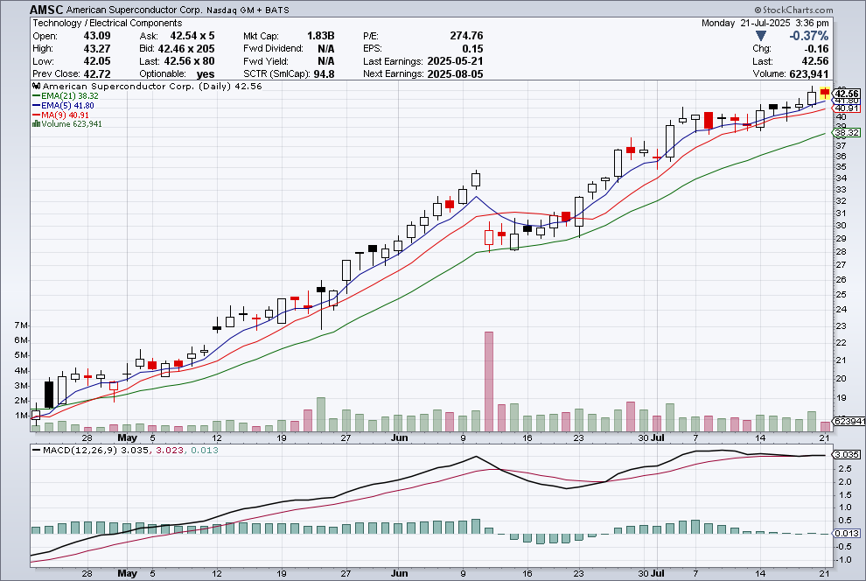
Task: Click the StockCharts.com copyright text
Action: click(x=793, y=10)
